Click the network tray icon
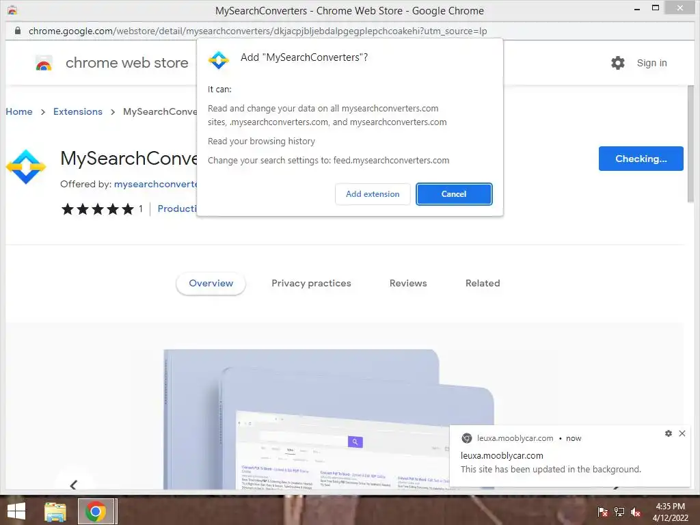 coord(619,512)
